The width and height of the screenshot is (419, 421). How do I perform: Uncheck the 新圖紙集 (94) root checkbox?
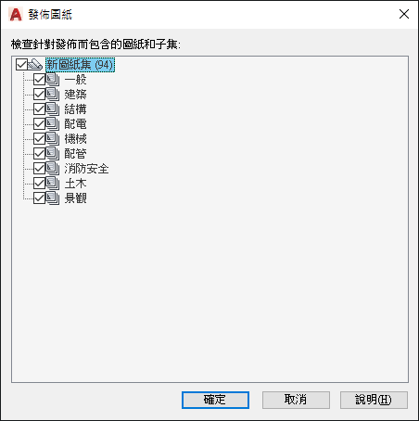pos(21,65)
